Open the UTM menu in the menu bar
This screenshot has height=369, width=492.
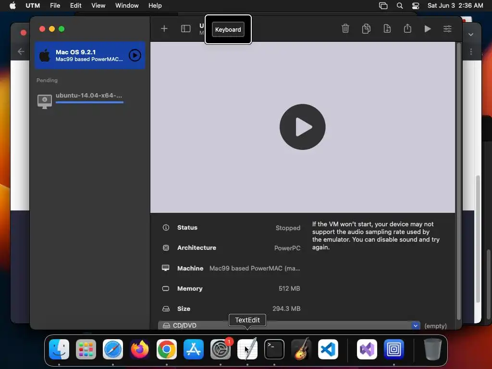[33, 5]
